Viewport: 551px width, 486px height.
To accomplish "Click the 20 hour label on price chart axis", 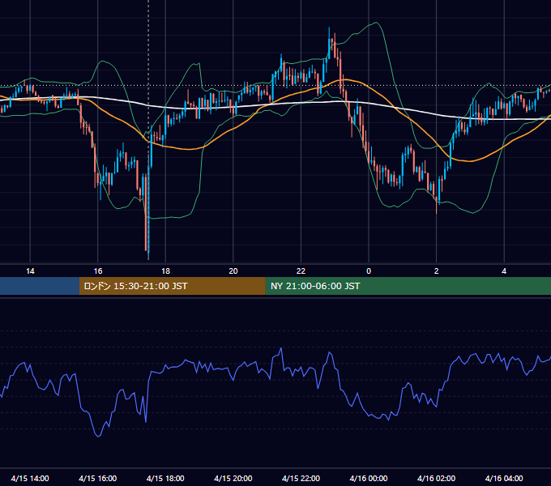I will 233,271.
